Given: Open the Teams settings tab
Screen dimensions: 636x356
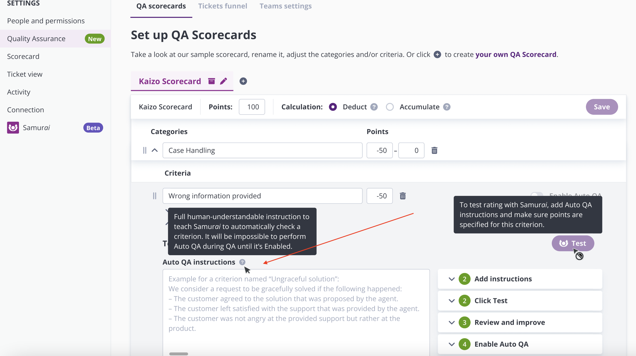Looking at the screenshot, I should 286,6.
